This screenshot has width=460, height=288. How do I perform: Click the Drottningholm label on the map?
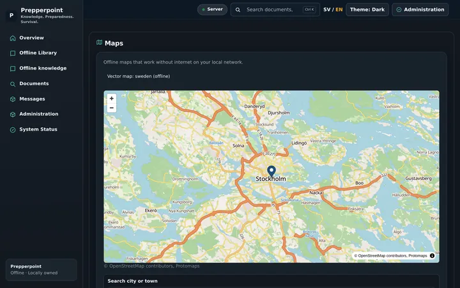pyautogui.click(x=185, y=179)
